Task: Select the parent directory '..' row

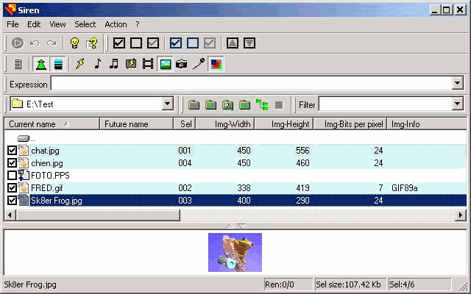Action: (x=235, y=138)
